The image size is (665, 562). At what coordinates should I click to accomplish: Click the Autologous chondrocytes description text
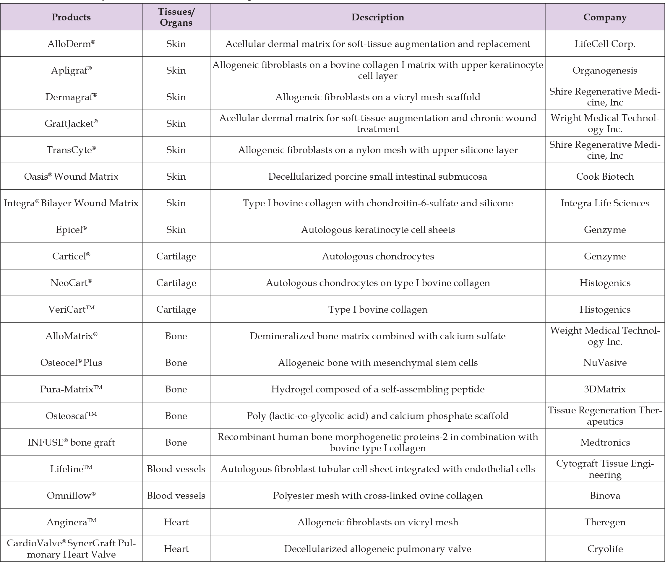point(378,256)
